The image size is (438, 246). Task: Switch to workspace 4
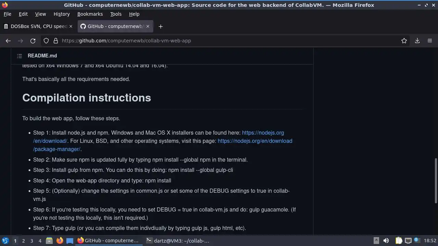click(40, 241)
